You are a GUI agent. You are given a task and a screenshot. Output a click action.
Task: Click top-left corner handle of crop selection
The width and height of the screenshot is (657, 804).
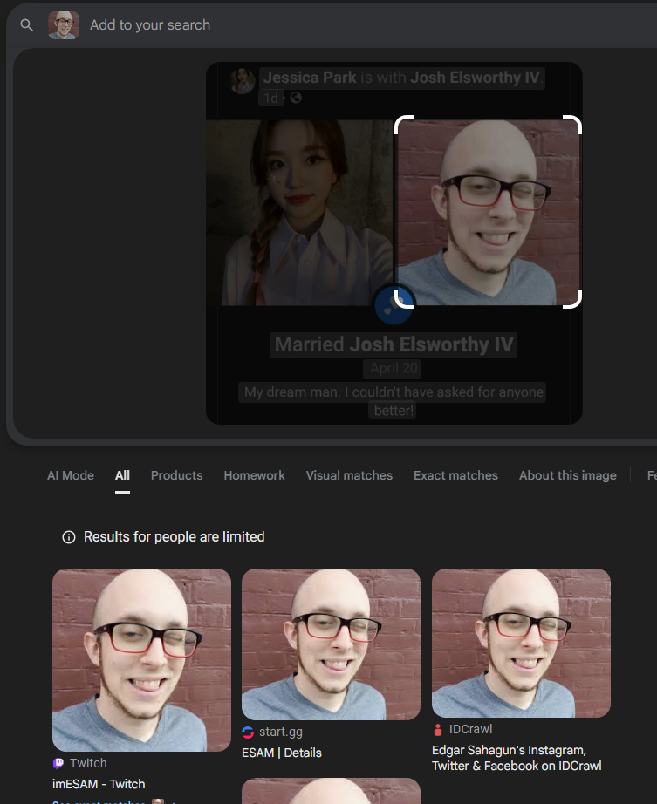(x=404, y=125)
